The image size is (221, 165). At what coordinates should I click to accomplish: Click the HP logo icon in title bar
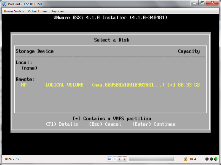tap(4, 4)
